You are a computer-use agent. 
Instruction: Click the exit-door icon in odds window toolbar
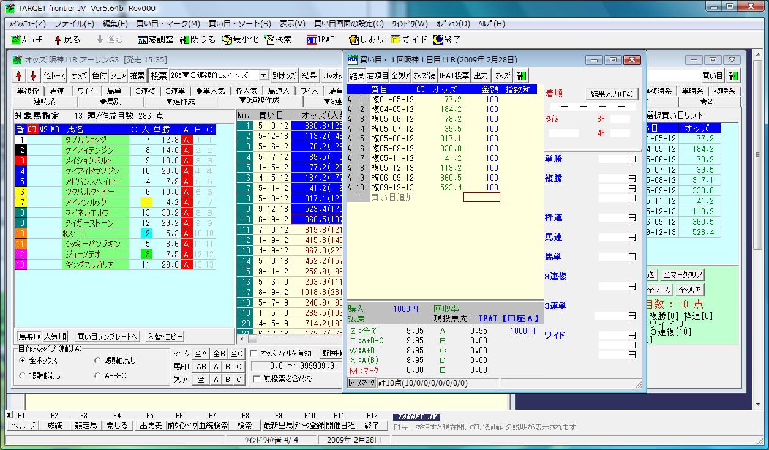[x=733, y=76]
